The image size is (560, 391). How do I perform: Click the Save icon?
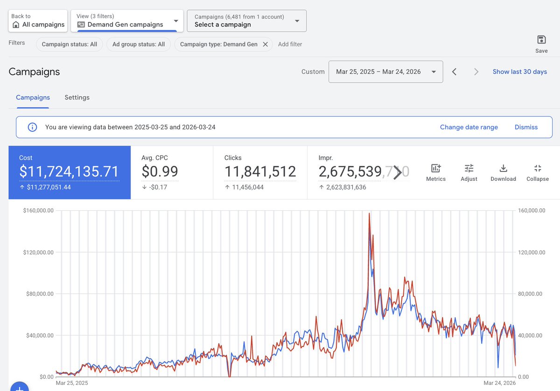coord(541,40)
